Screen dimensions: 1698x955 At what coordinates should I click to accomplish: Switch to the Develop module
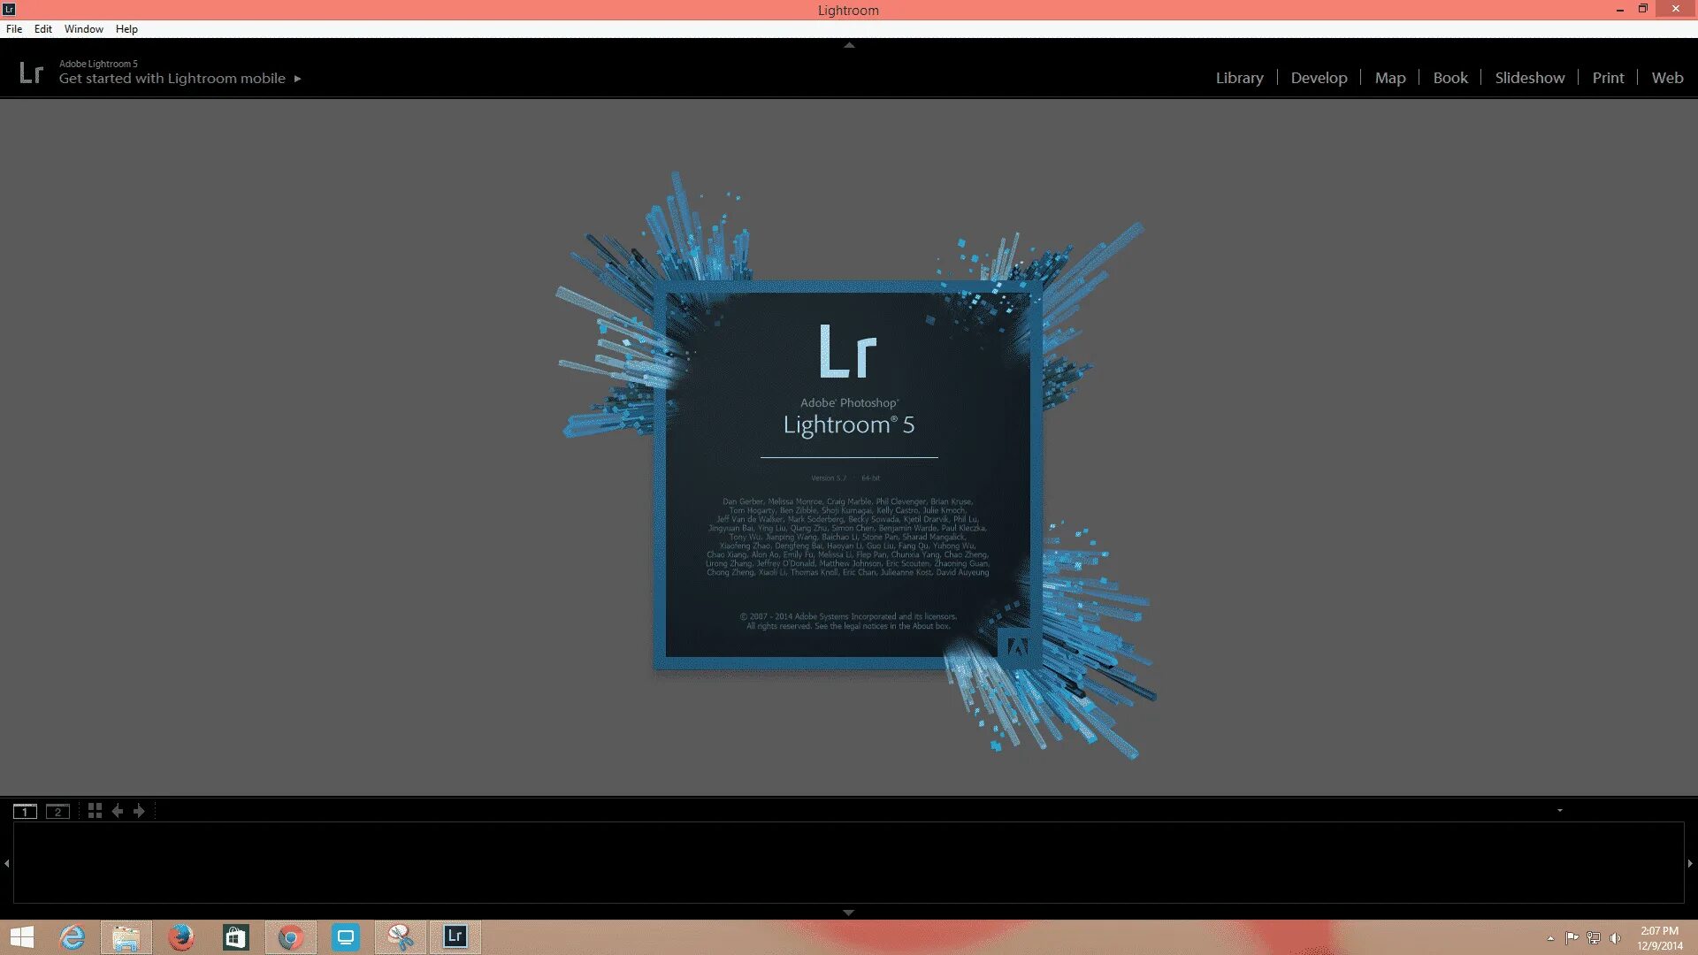click(x=1319, y=78)
